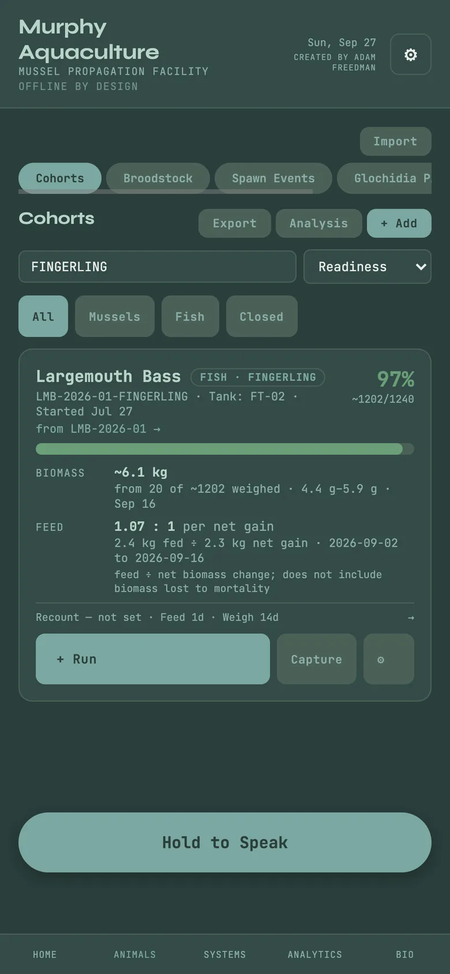Open the Recount, Feed, Weigh schedule row
This screenshot has width=450, height=974.
pyautogui.click(x=225, y=617)
